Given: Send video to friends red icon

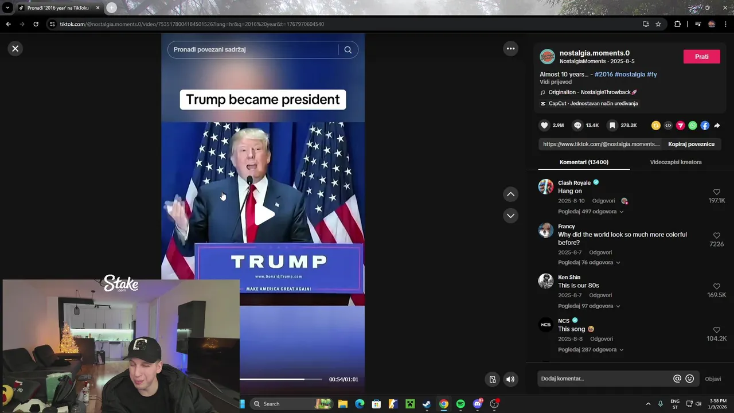Looking at the screenshot, I should tap(680, 126).
